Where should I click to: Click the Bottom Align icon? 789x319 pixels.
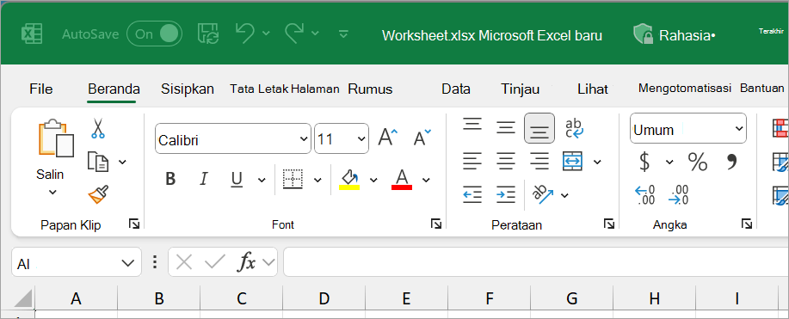click(x=539, y=128)
